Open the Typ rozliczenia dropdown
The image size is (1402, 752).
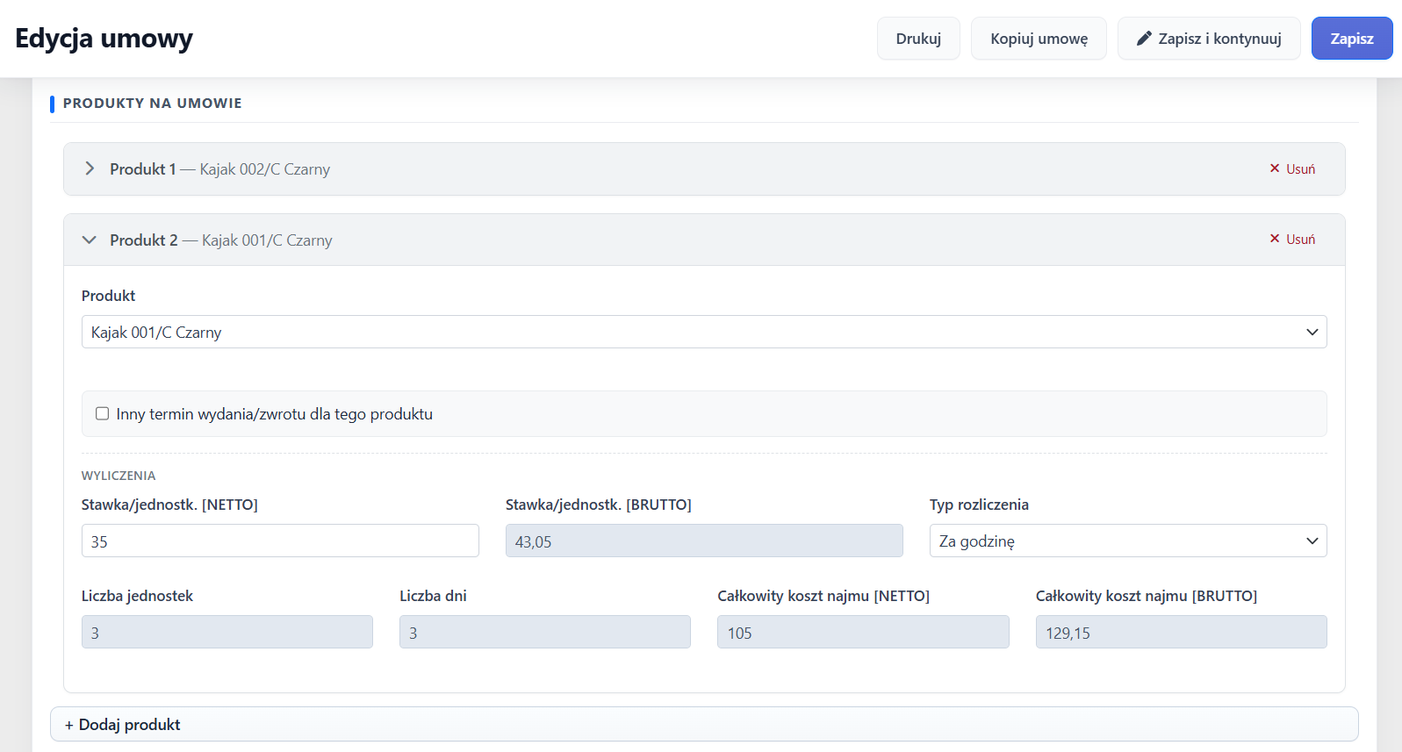[x=1128, y=541]
